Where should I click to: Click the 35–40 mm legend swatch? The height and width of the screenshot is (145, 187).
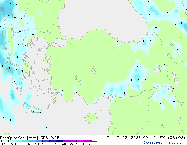[x=73, y=141]
